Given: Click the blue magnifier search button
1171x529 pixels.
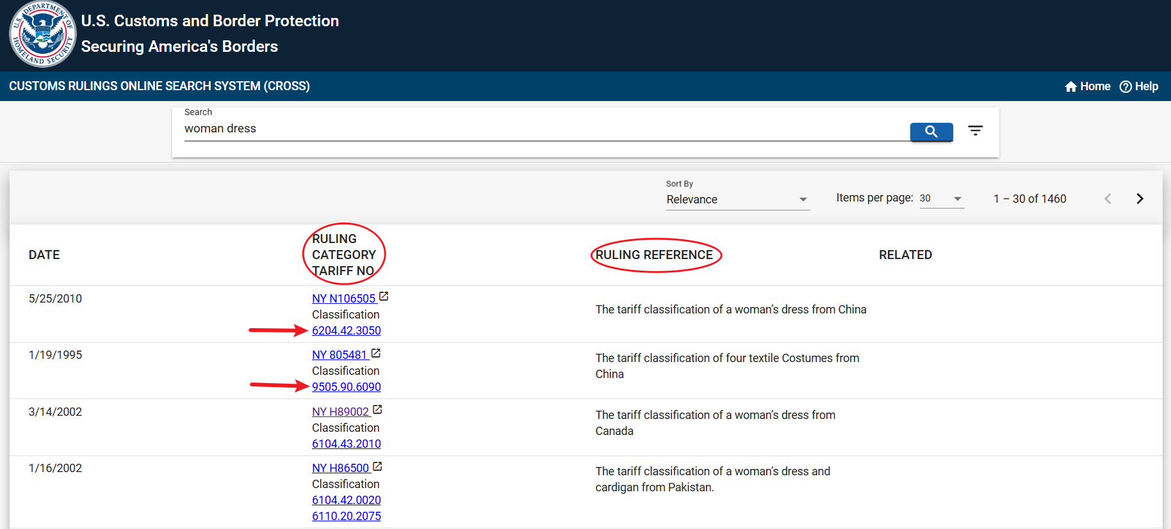Looking at the screenshot, I should (x=931, y=132).
